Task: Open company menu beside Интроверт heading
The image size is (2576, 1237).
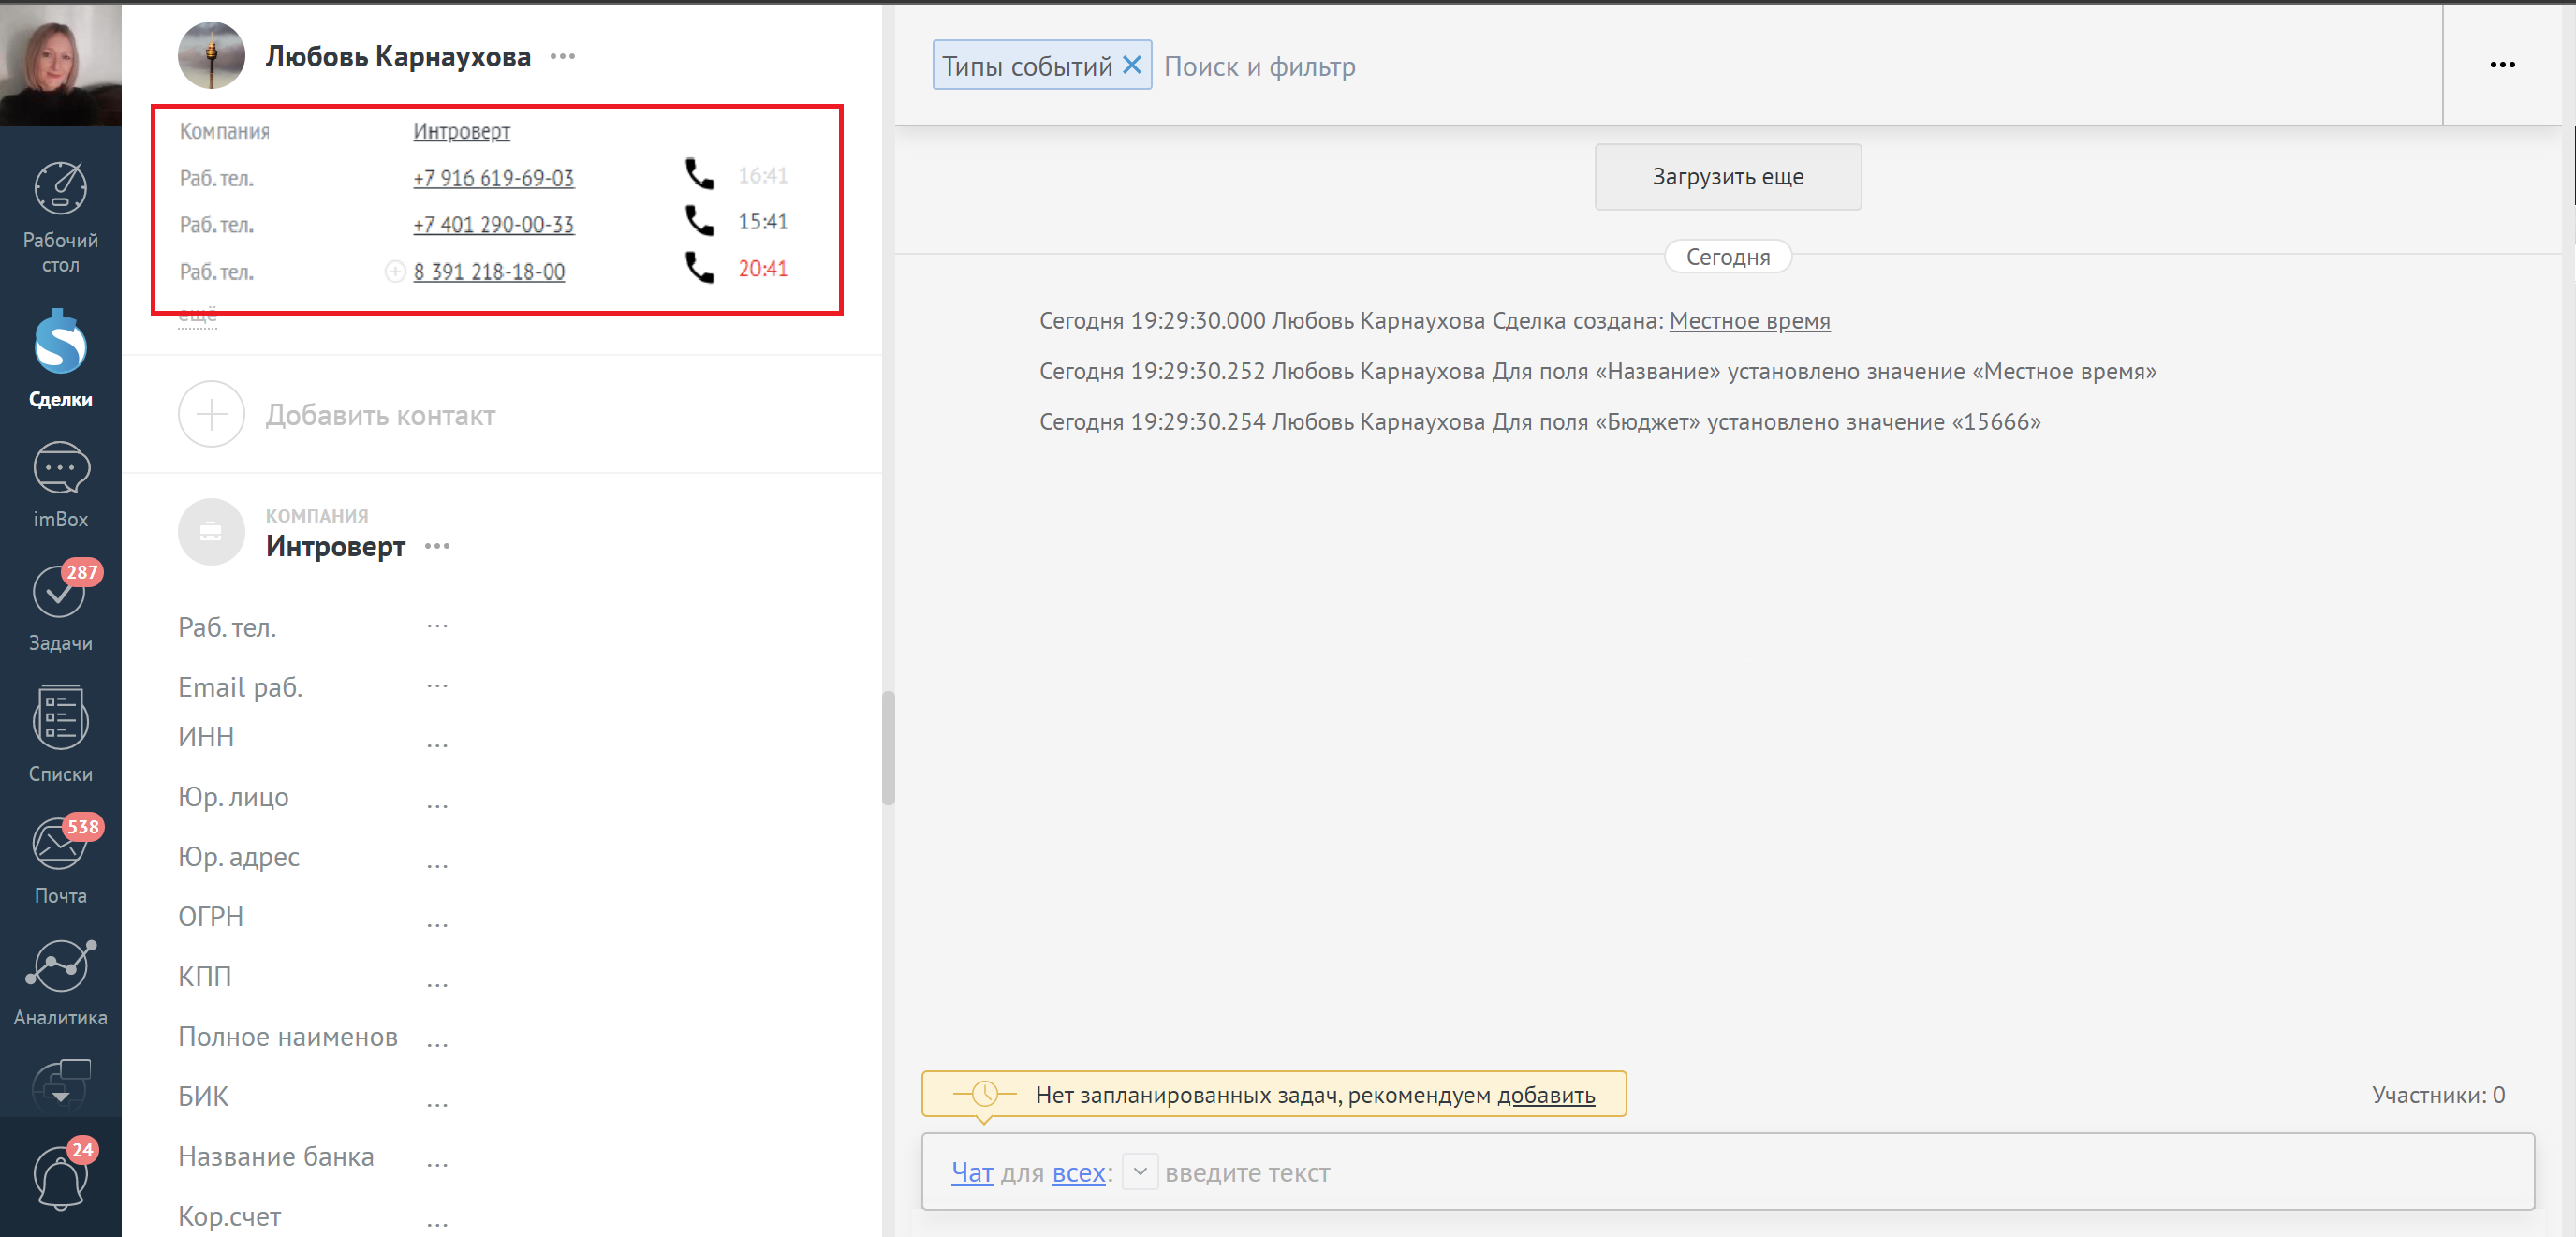Action: click(437, 546)
